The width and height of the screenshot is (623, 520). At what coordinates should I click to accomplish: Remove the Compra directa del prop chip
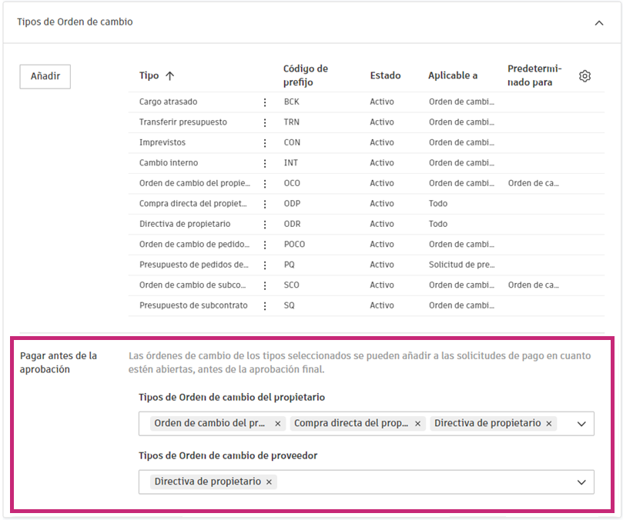pyautogui.click(x=417, y=423)
